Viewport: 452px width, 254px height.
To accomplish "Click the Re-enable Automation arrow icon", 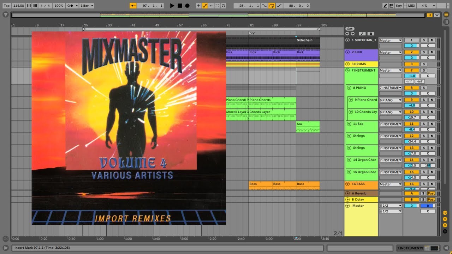I will 211,6.
